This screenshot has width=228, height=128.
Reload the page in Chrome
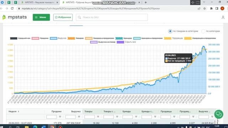[12, 9]
